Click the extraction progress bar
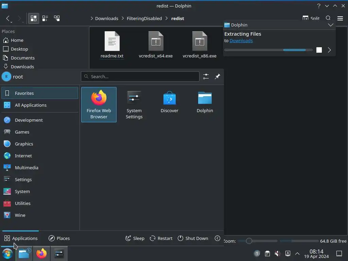 click(x=268, y=50)
